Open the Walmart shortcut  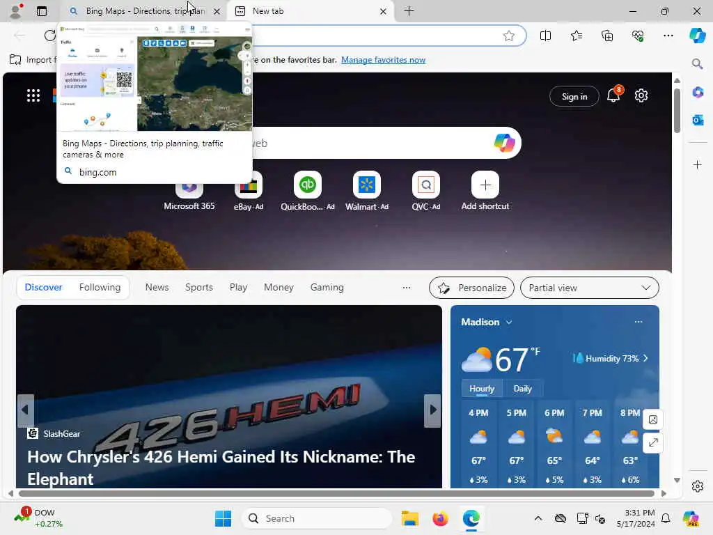(x=366, y=191)
